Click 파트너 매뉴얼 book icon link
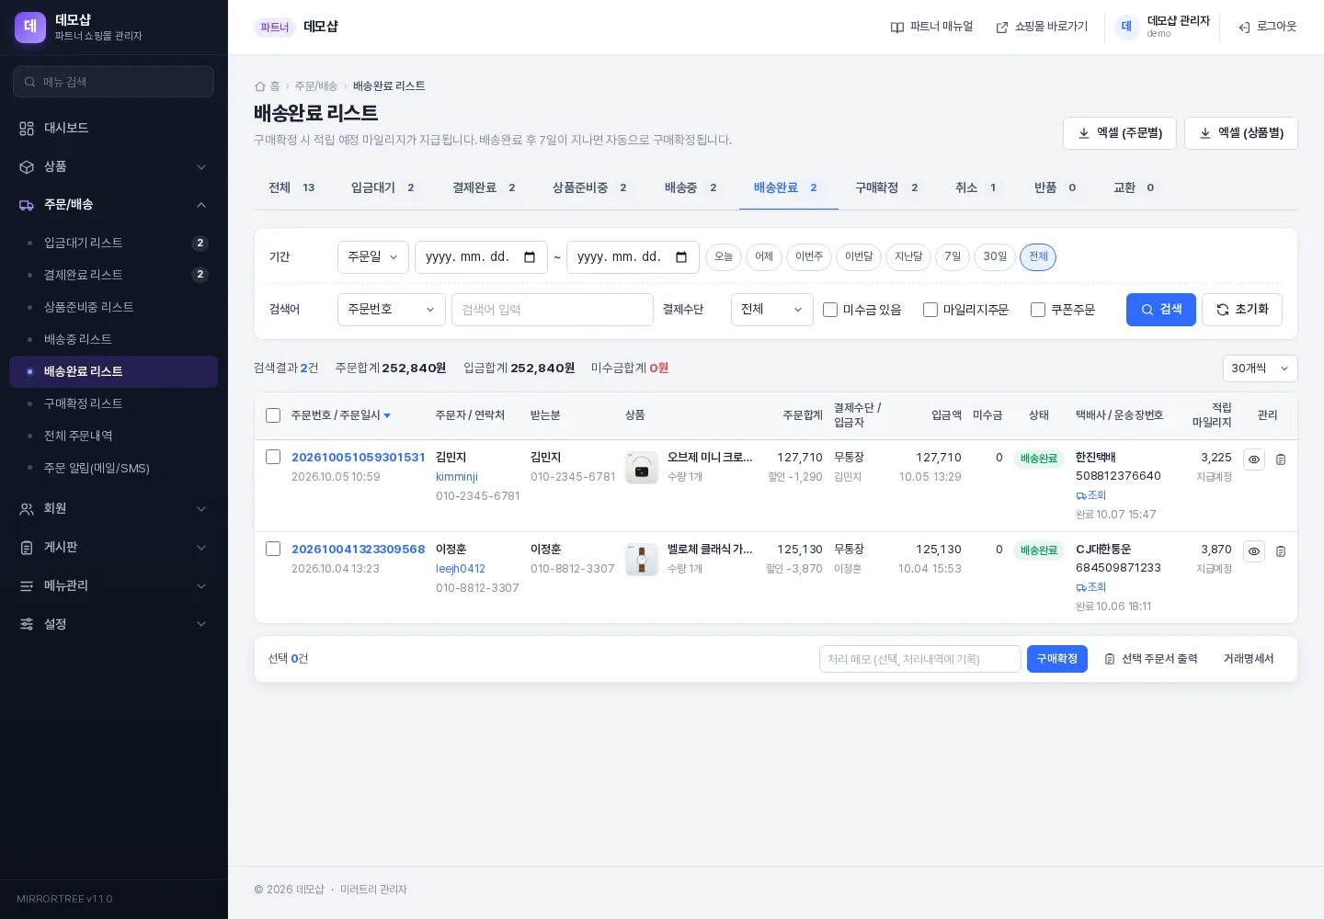1324x919 pixels. tap(931, 27)
